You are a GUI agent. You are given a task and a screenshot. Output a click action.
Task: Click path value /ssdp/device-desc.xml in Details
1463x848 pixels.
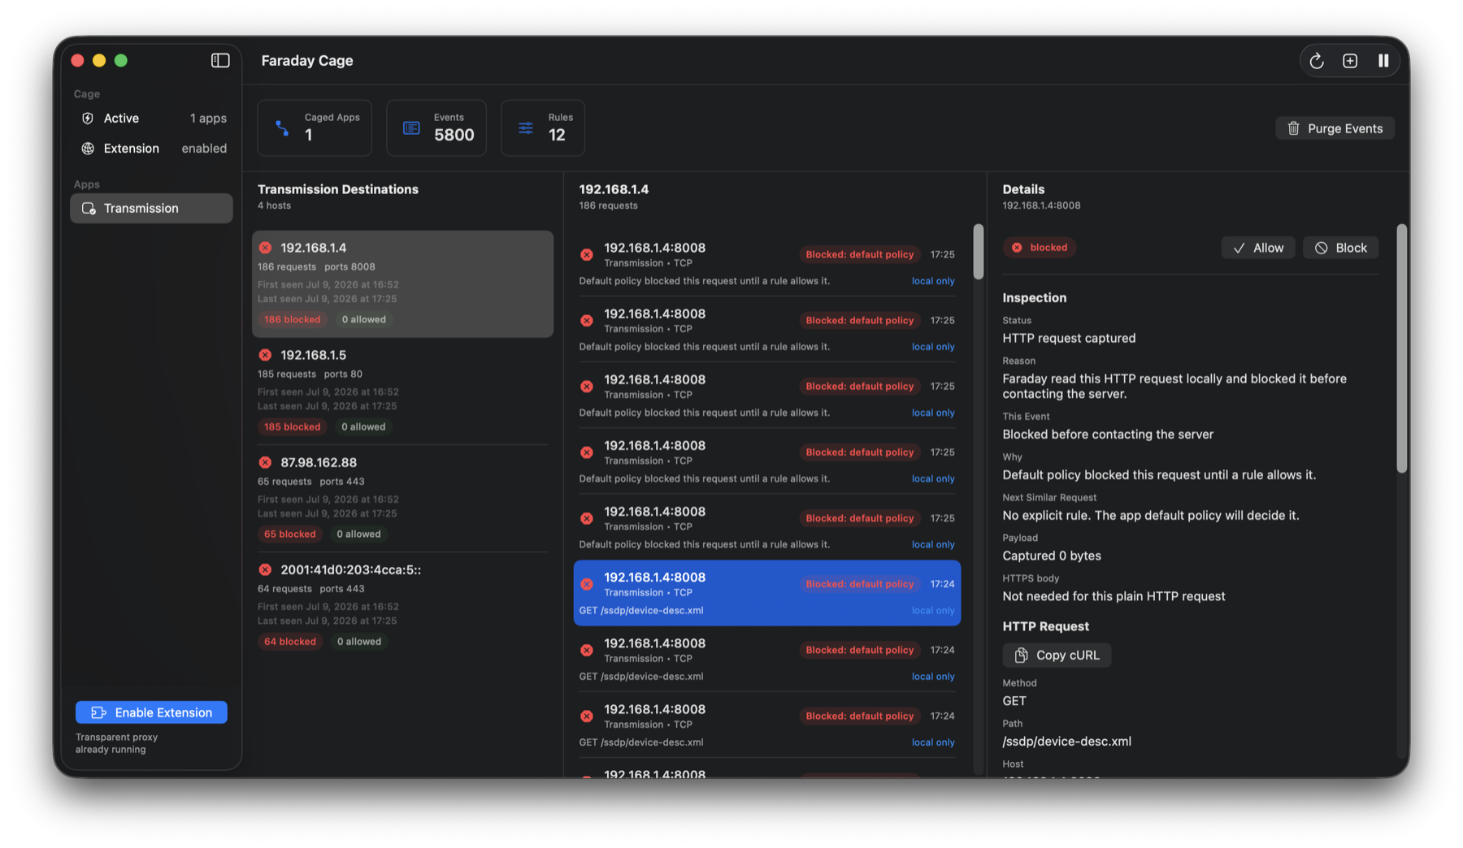click(x=1066, y=741)
